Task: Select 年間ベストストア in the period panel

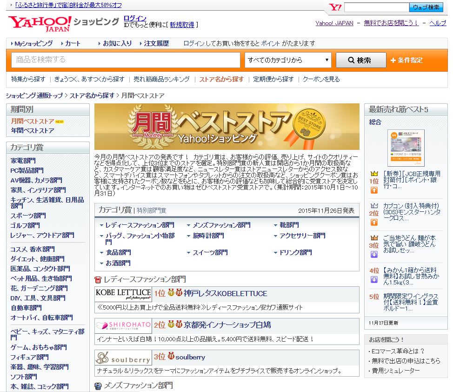Action: [33, 131]
